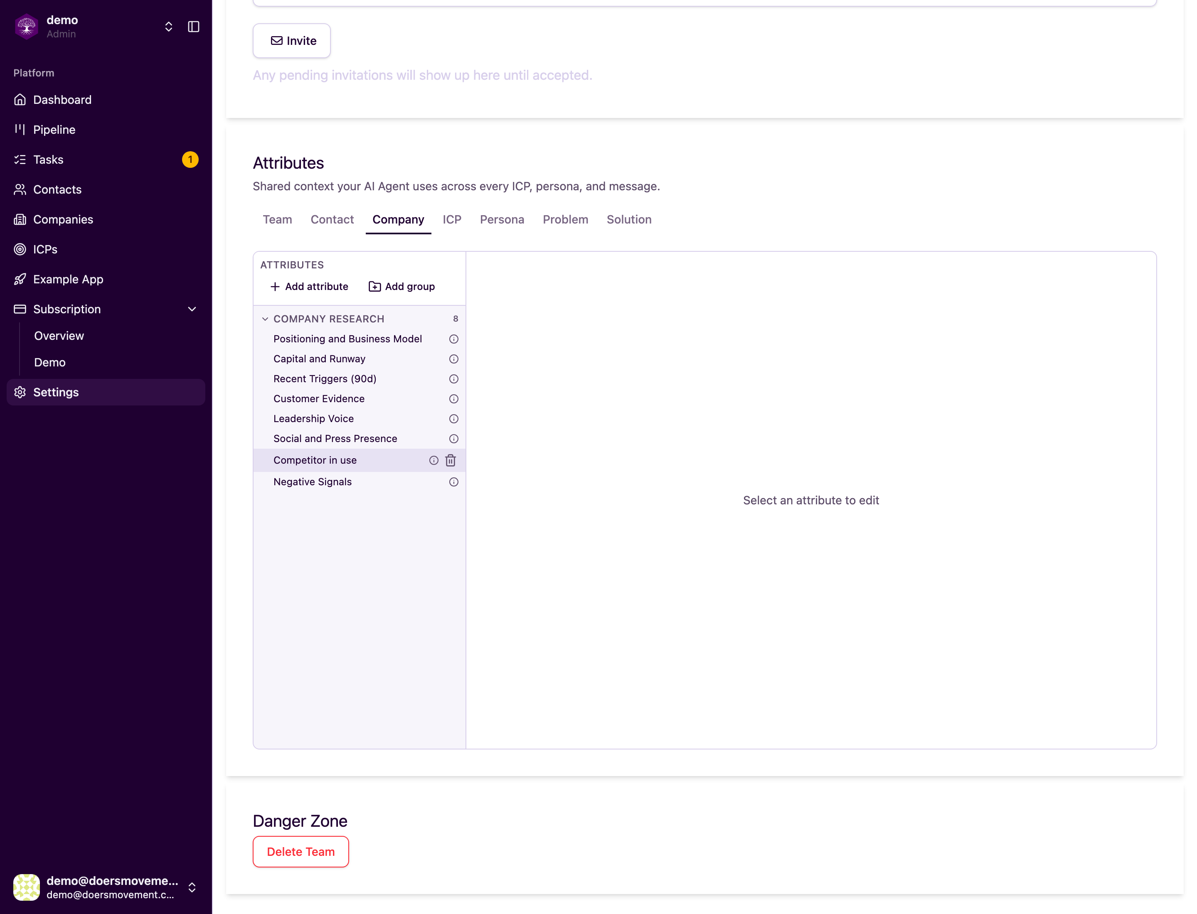Open Dashboard from the sidebar

point(106,100)
